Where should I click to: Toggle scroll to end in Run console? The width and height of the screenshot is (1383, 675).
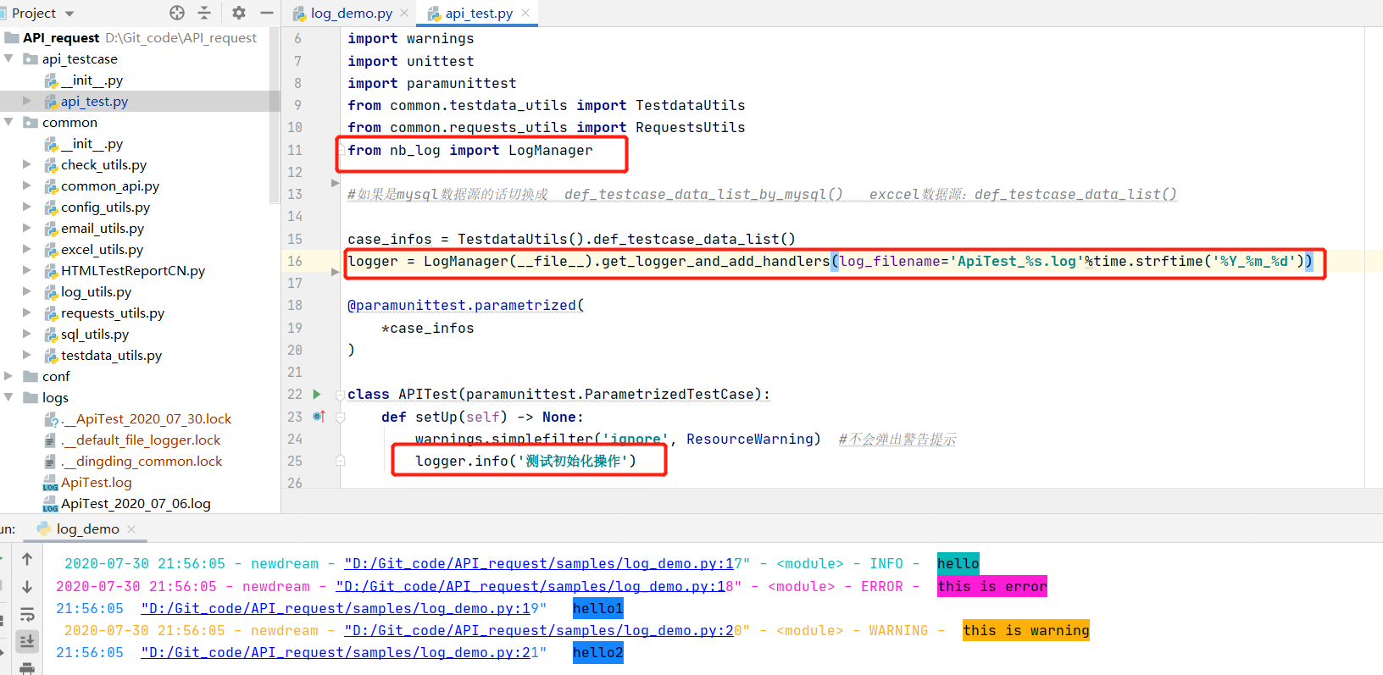27,641
